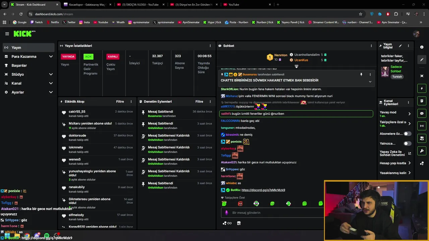
Task: Open Yayıncı Paneli Kick bookmark
Action: click(x=291, y=22)
